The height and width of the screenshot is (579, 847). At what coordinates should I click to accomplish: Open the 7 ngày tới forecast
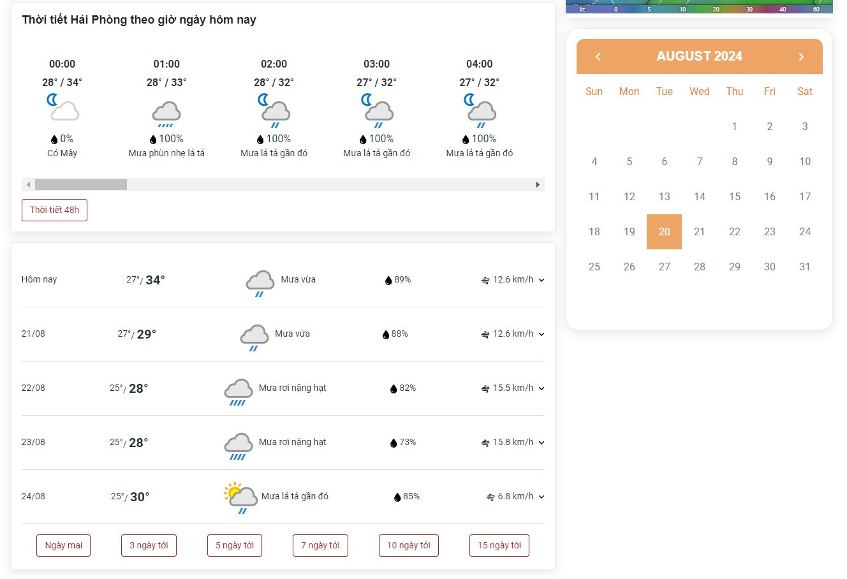click(x=320, y=545)
